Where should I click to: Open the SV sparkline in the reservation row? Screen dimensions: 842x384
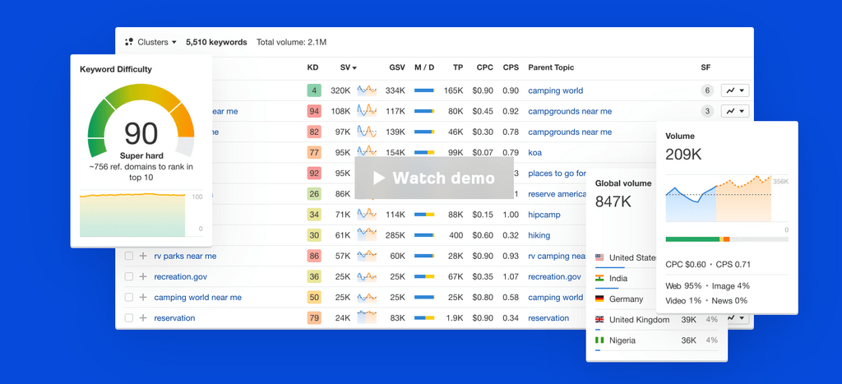point(367,317)
